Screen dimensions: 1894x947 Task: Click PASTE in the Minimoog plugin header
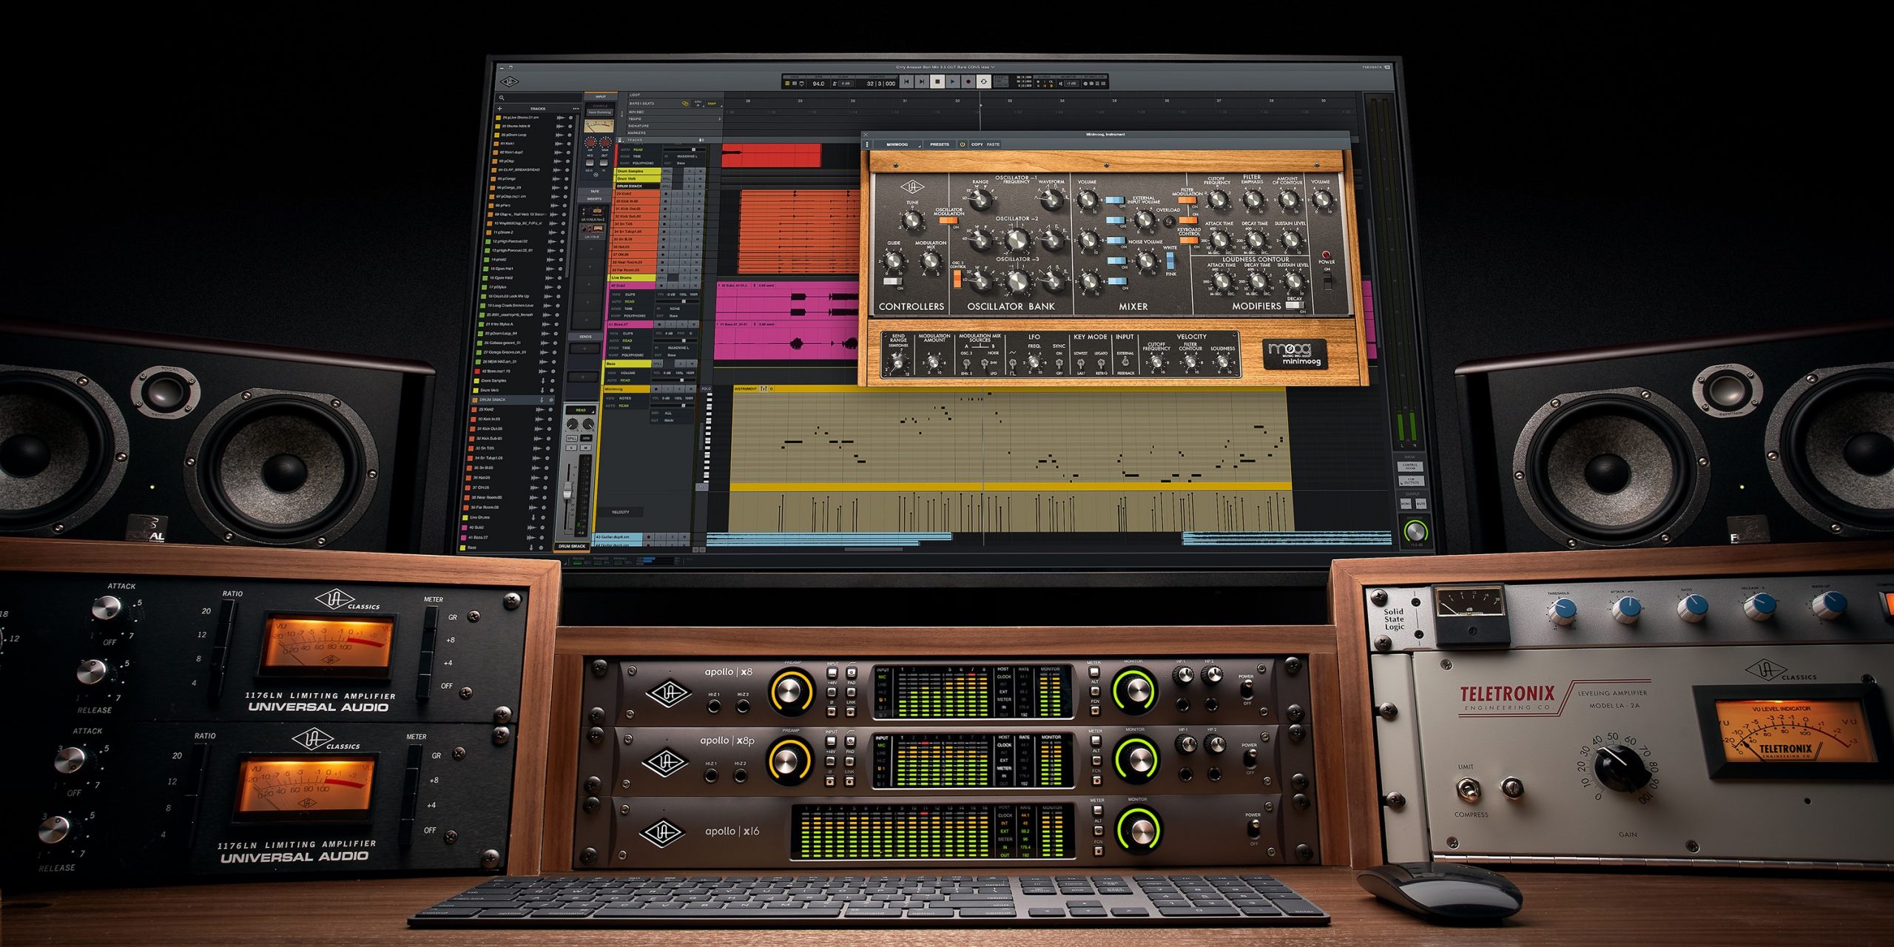click(x=993, y=144)
